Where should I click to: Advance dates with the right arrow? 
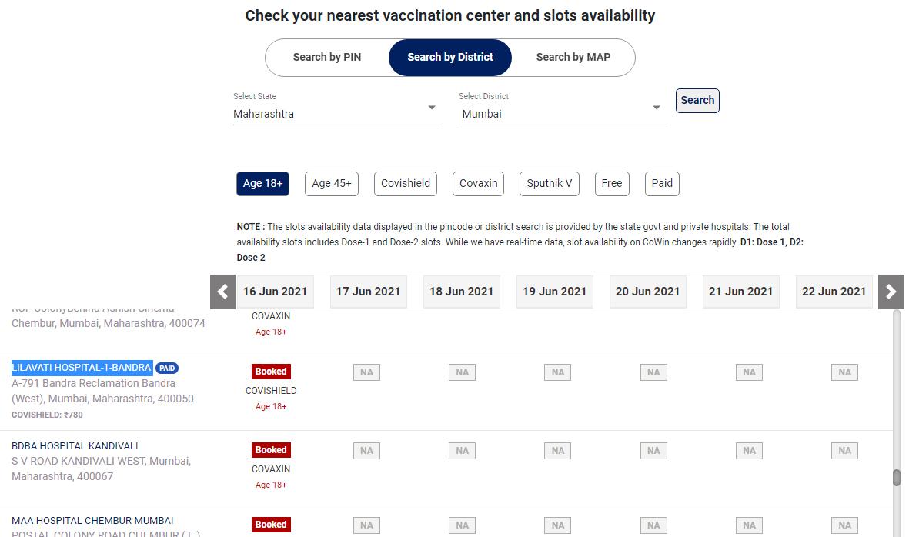[x=891, y=292]
